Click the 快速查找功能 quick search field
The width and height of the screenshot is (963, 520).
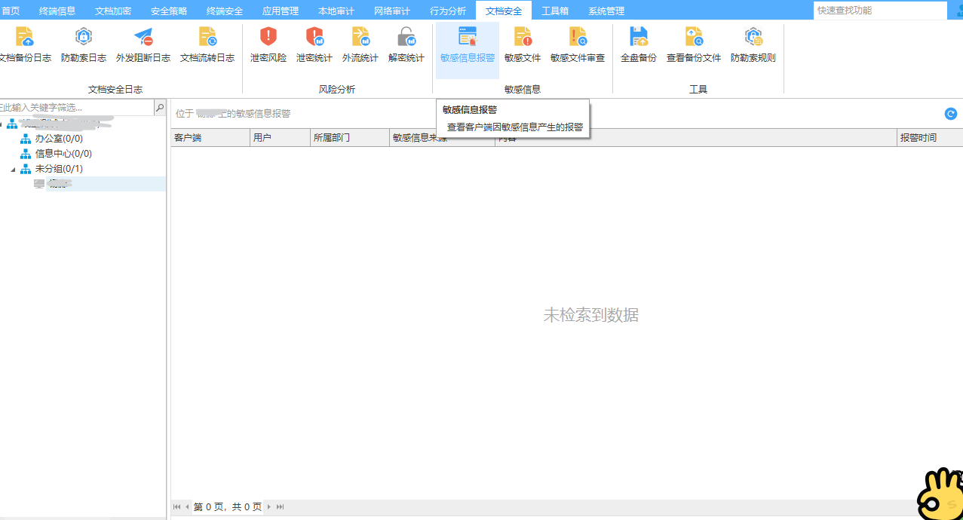880,11
